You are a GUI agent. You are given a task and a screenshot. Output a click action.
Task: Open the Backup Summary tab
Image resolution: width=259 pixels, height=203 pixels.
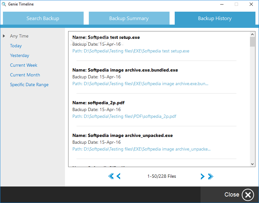129,18
